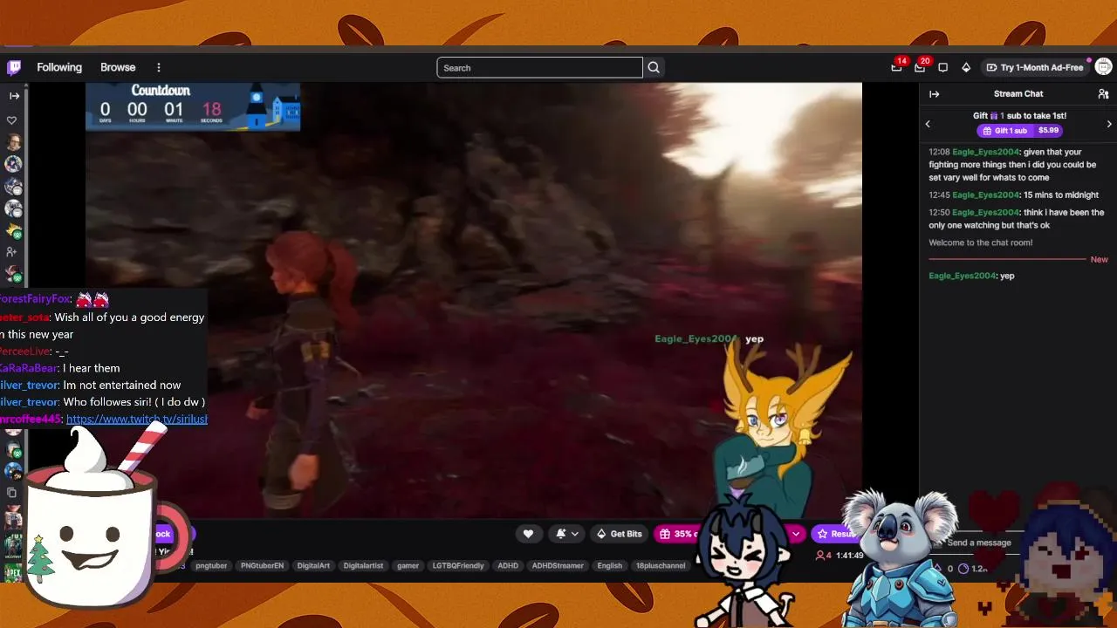Open the Get Bits diamond icon in top bar
This screenshot has height=628, width=1117.
tap(966, 67)
